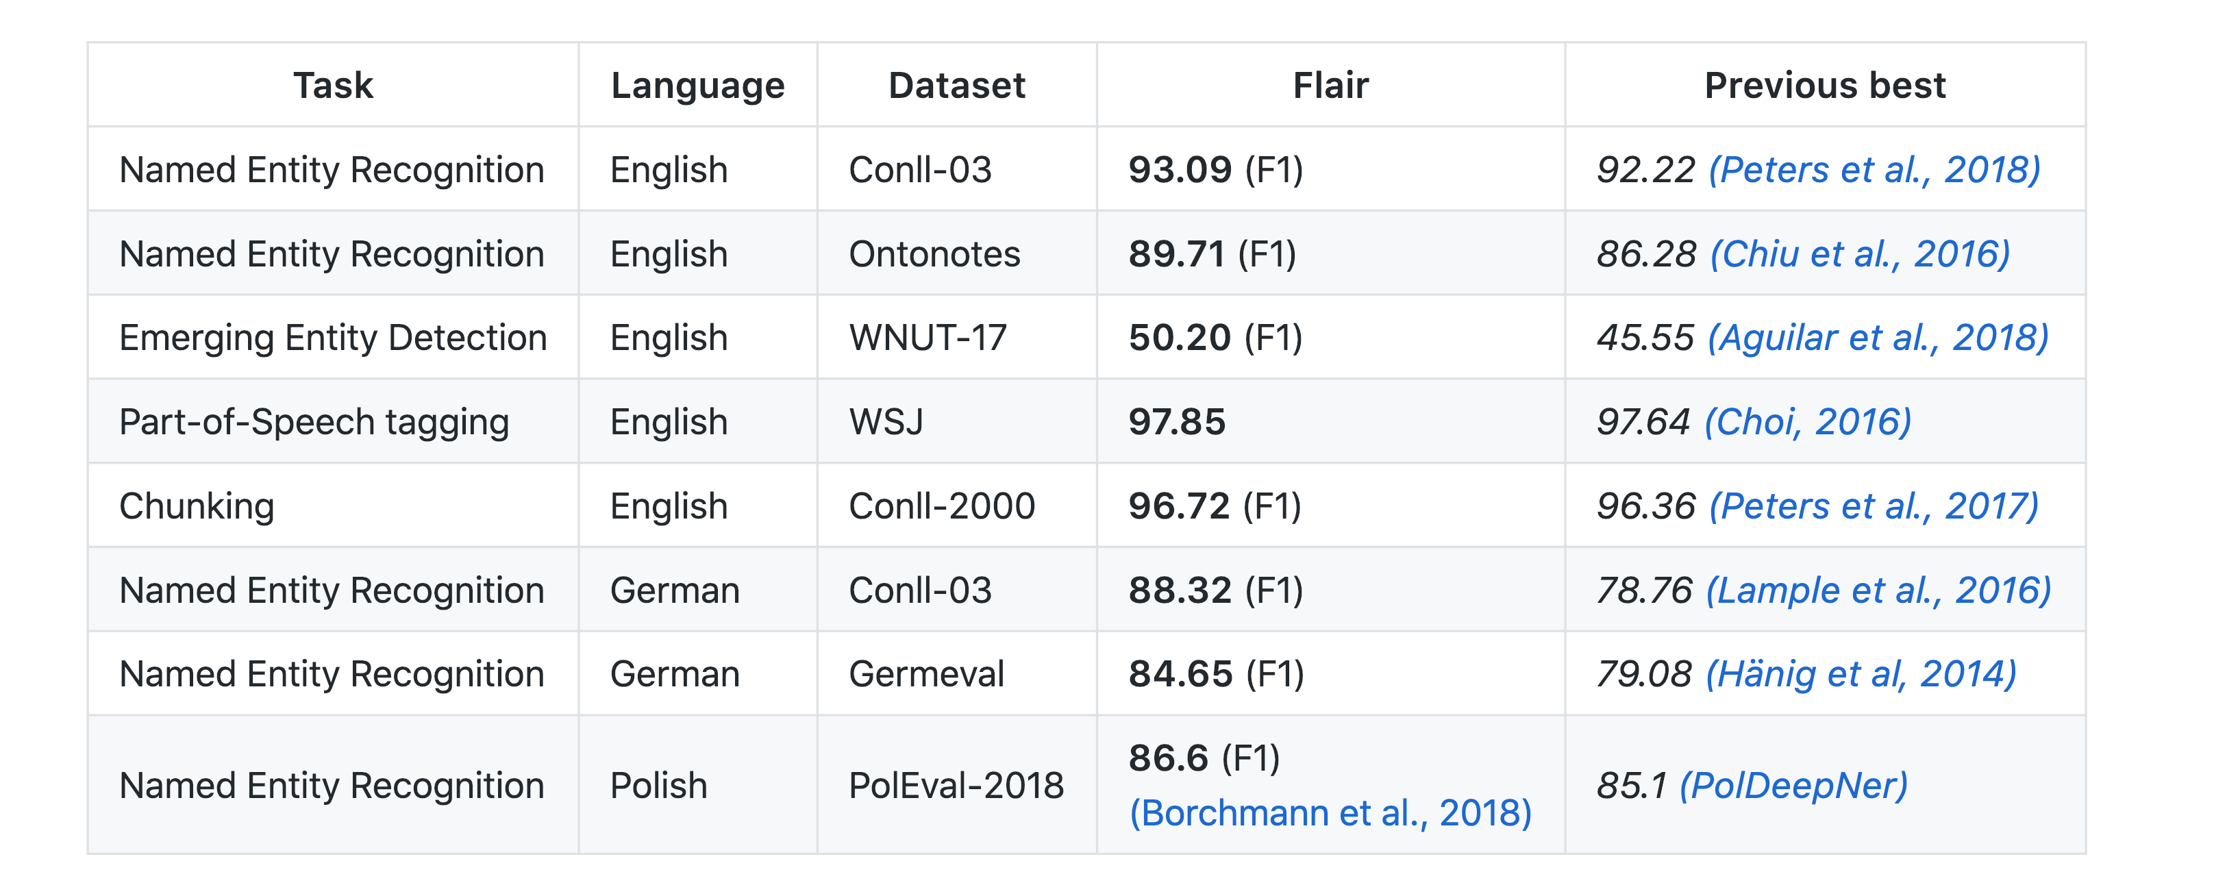The width and height of the screenshot is (2214, 896).
Task: Select the Emerging Entity Detection cell
Action: coord(333,338)
